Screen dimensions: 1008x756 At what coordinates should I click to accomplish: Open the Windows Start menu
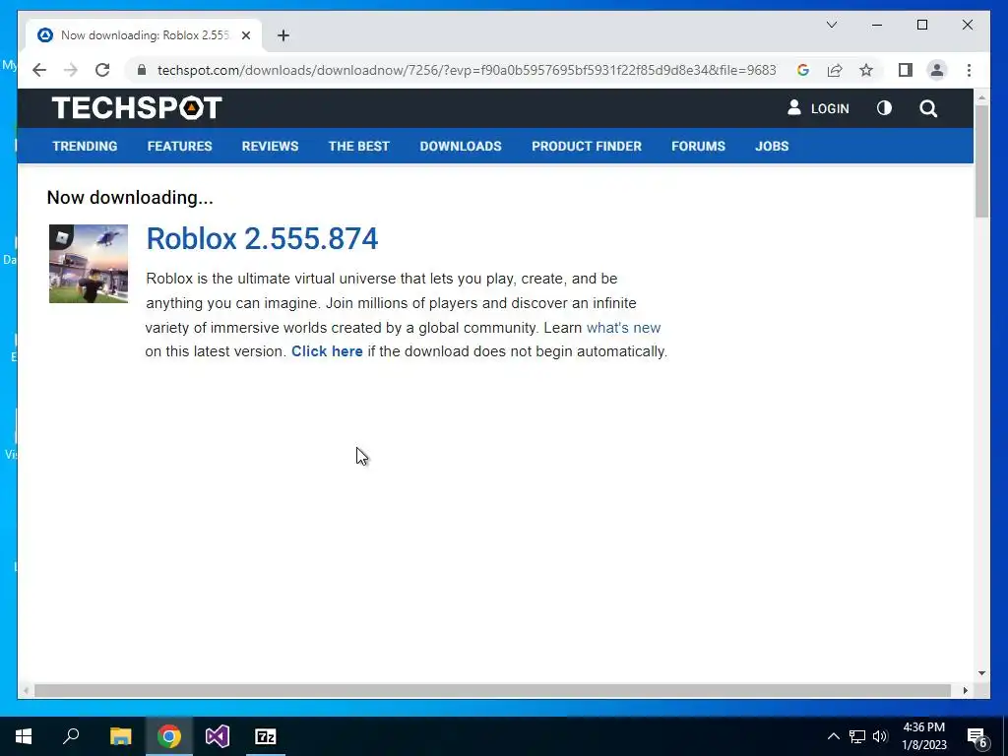tap(24, 736)
